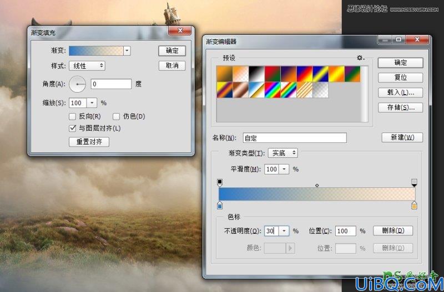Open the 缩放(S) scale dropdown arrow
Viewport: 444px width, 292px height.
[x=92, y=103]
